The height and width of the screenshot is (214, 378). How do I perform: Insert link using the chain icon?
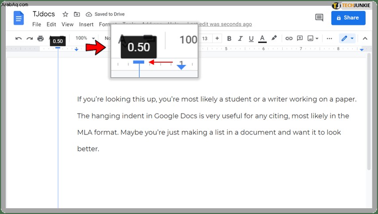[x=289, y=38]
